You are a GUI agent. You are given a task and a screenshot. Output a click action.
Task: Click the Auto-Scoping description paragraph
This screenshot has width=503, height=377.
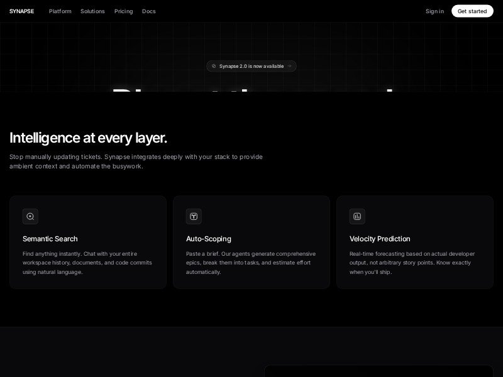[x=250, y=263]
